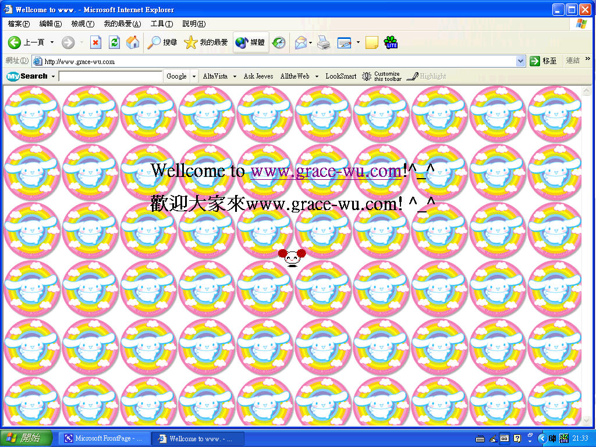Screen dimensions: 596x447
Task: Open the 編輯(E) Edit menu
Action: (51, 24)
